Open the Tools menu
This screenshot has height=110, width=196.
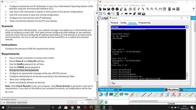coord(126,5)
